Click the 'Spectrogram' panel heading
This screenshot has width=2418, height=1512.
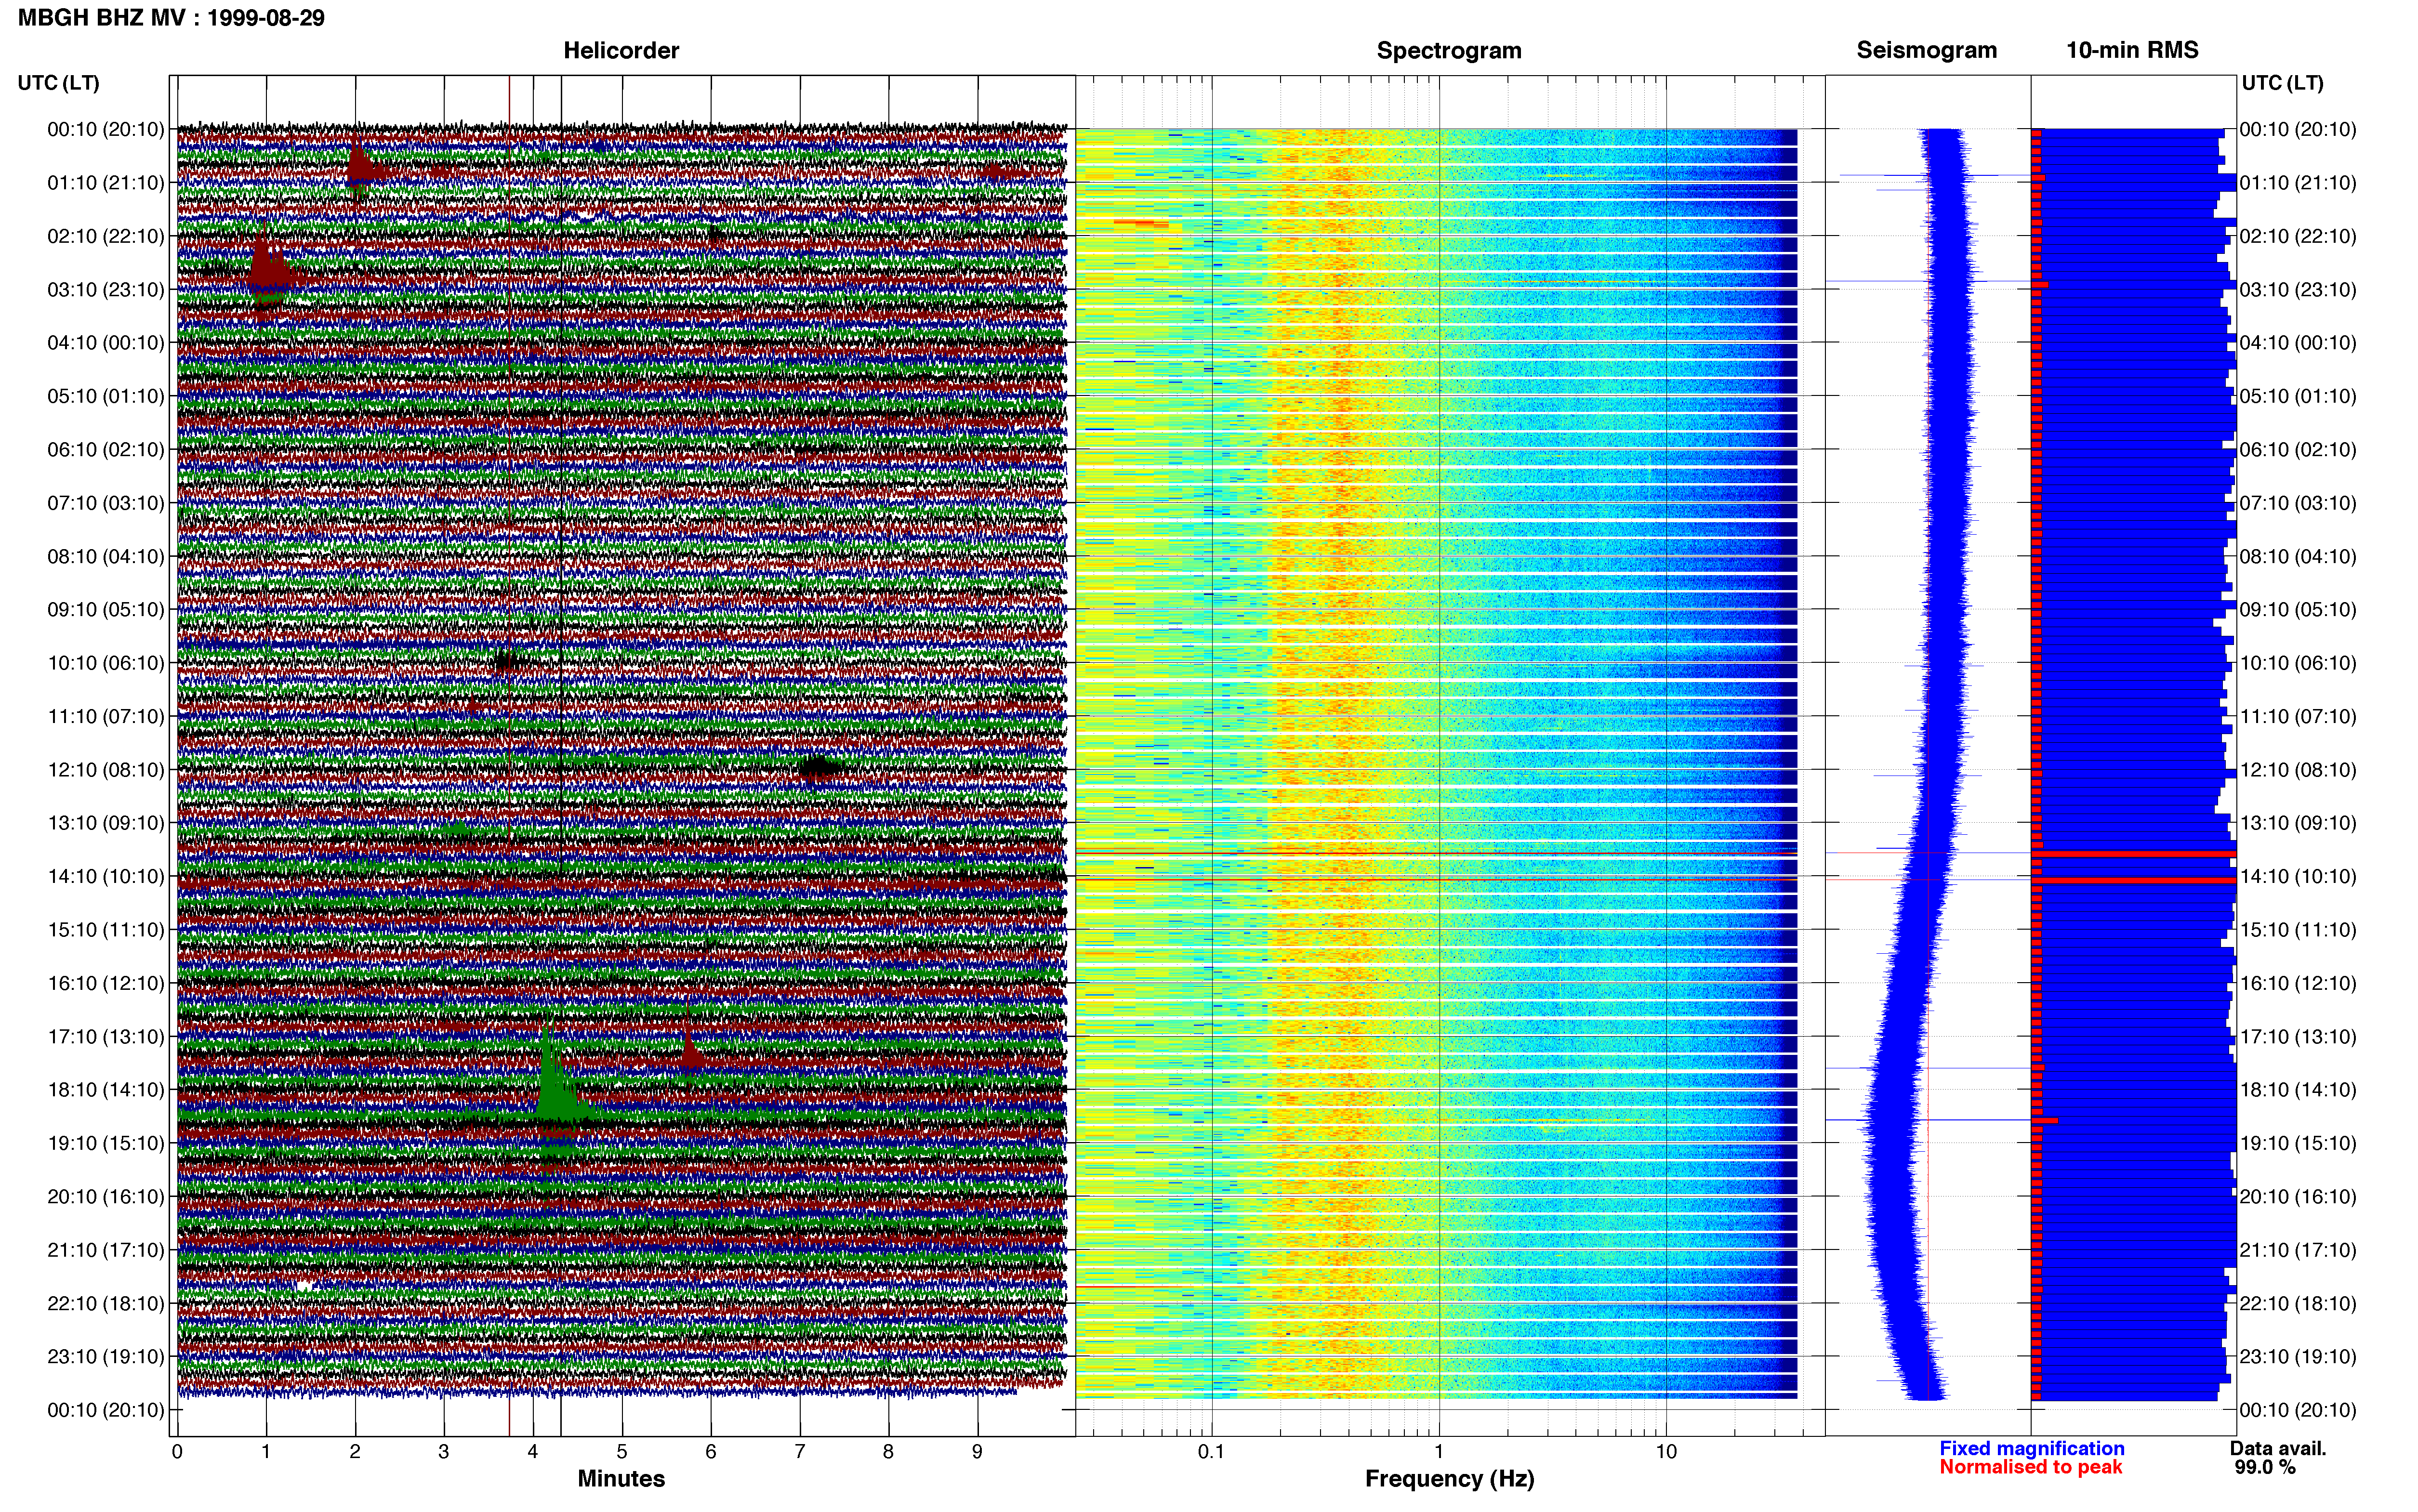click(x=1449, y=50)
